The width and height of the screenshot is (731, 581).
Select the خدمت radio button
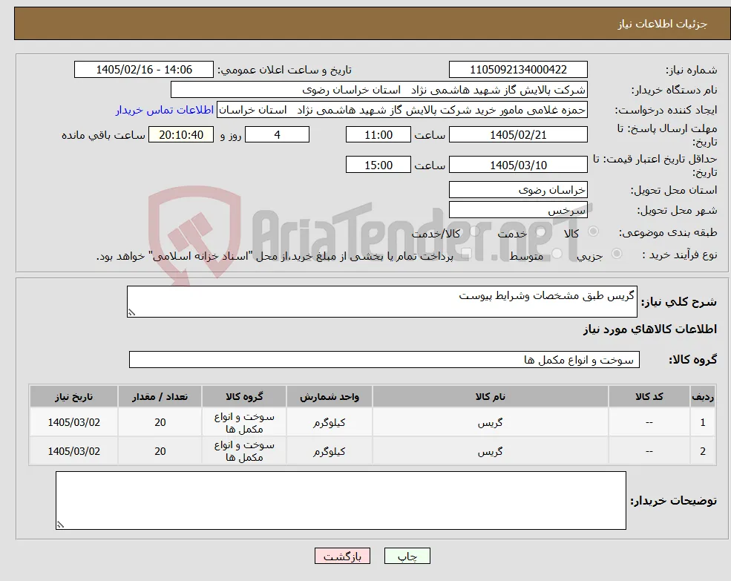click(x=541, y=232)
